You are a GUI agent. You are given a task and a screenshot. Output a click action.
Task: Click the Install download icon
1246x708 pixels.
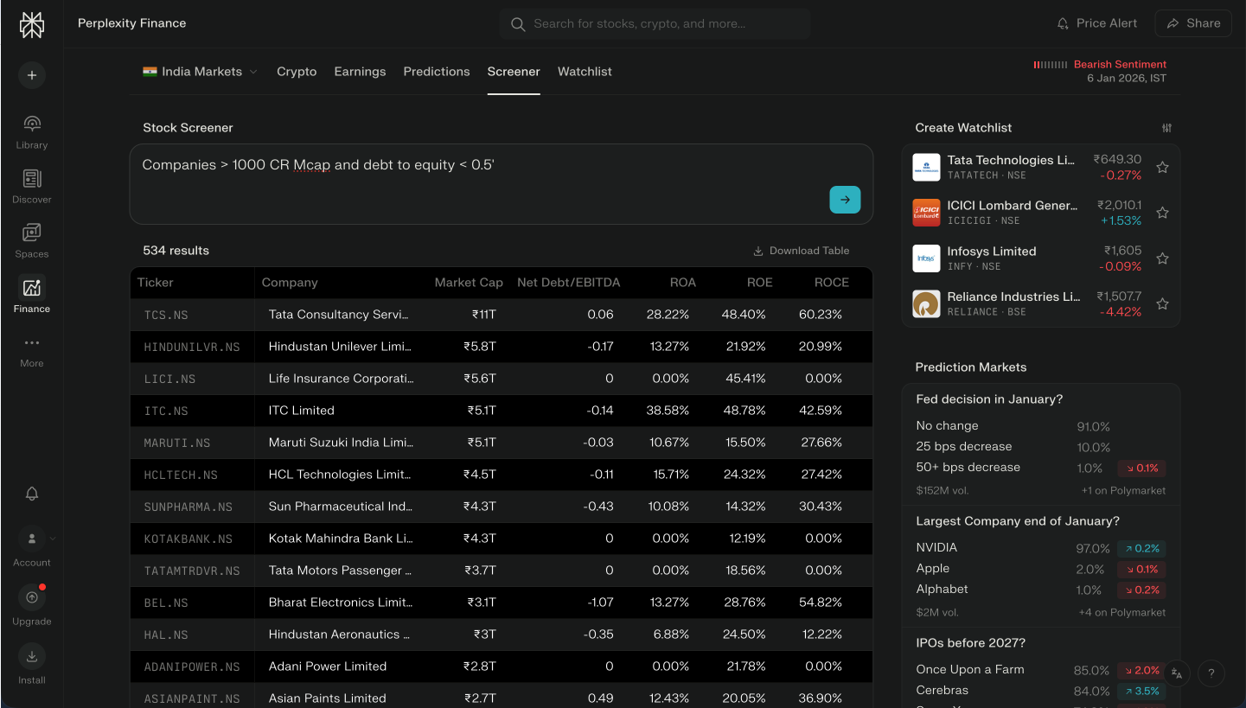pyautogui.click(x=32, y=657)
